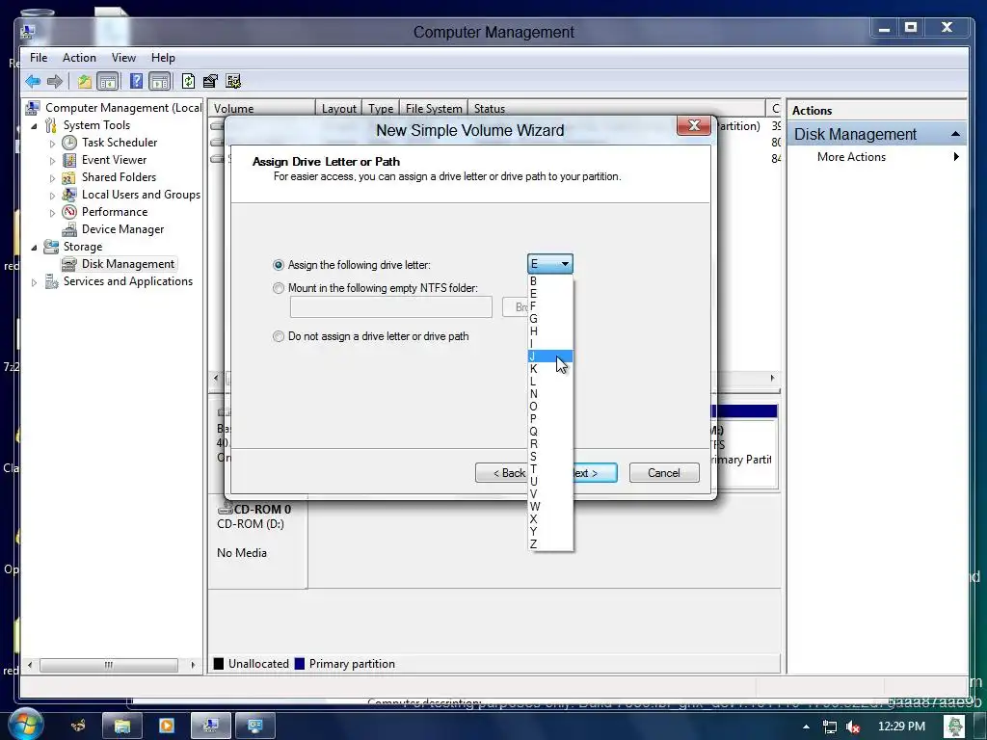Choose drive letter B in the list
This screenshot has height=740, width=987.
click(550, 281)
